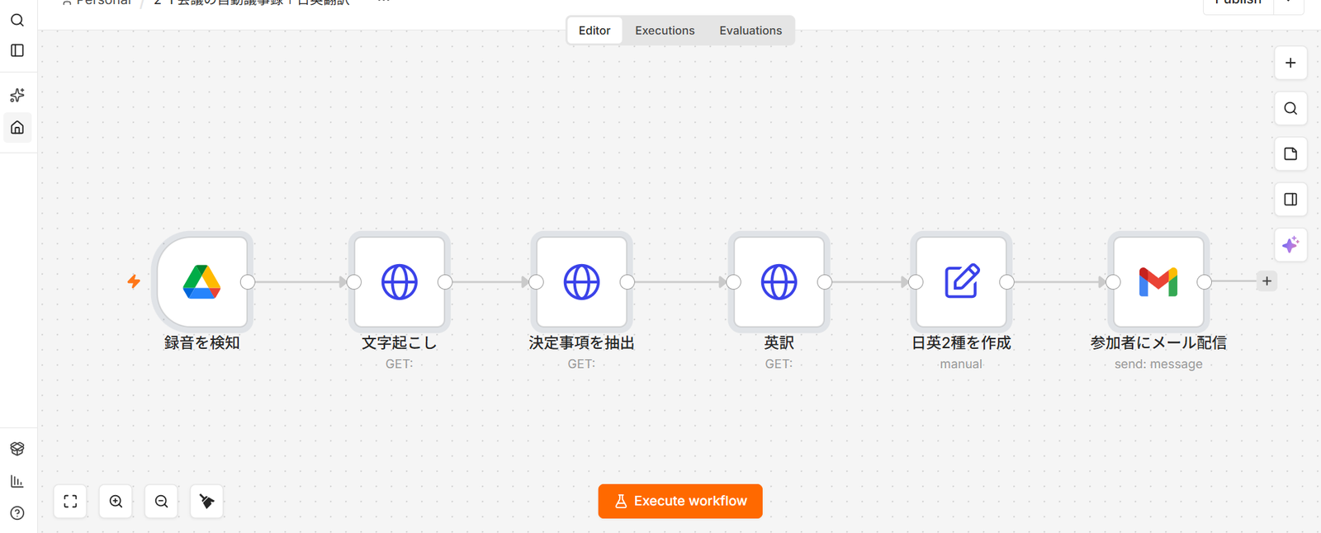Click the output connector of 録音を検知 node

pos(248,282)
